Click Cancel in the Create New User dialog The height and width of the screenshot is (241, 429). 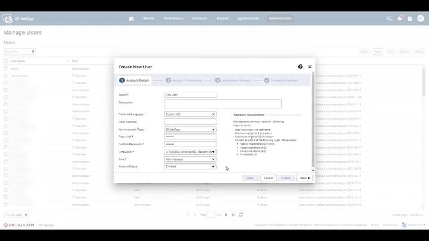[x=268, y=178]
